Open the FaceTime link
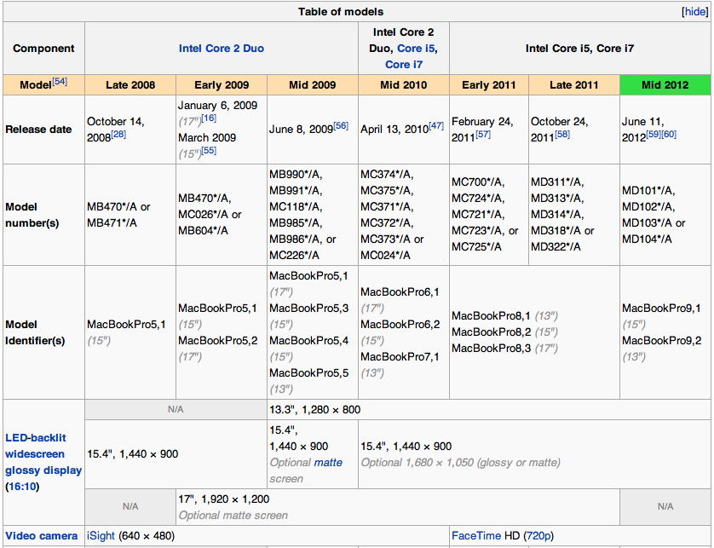Viewport: 714px width, 548px height. pos(475,536)
